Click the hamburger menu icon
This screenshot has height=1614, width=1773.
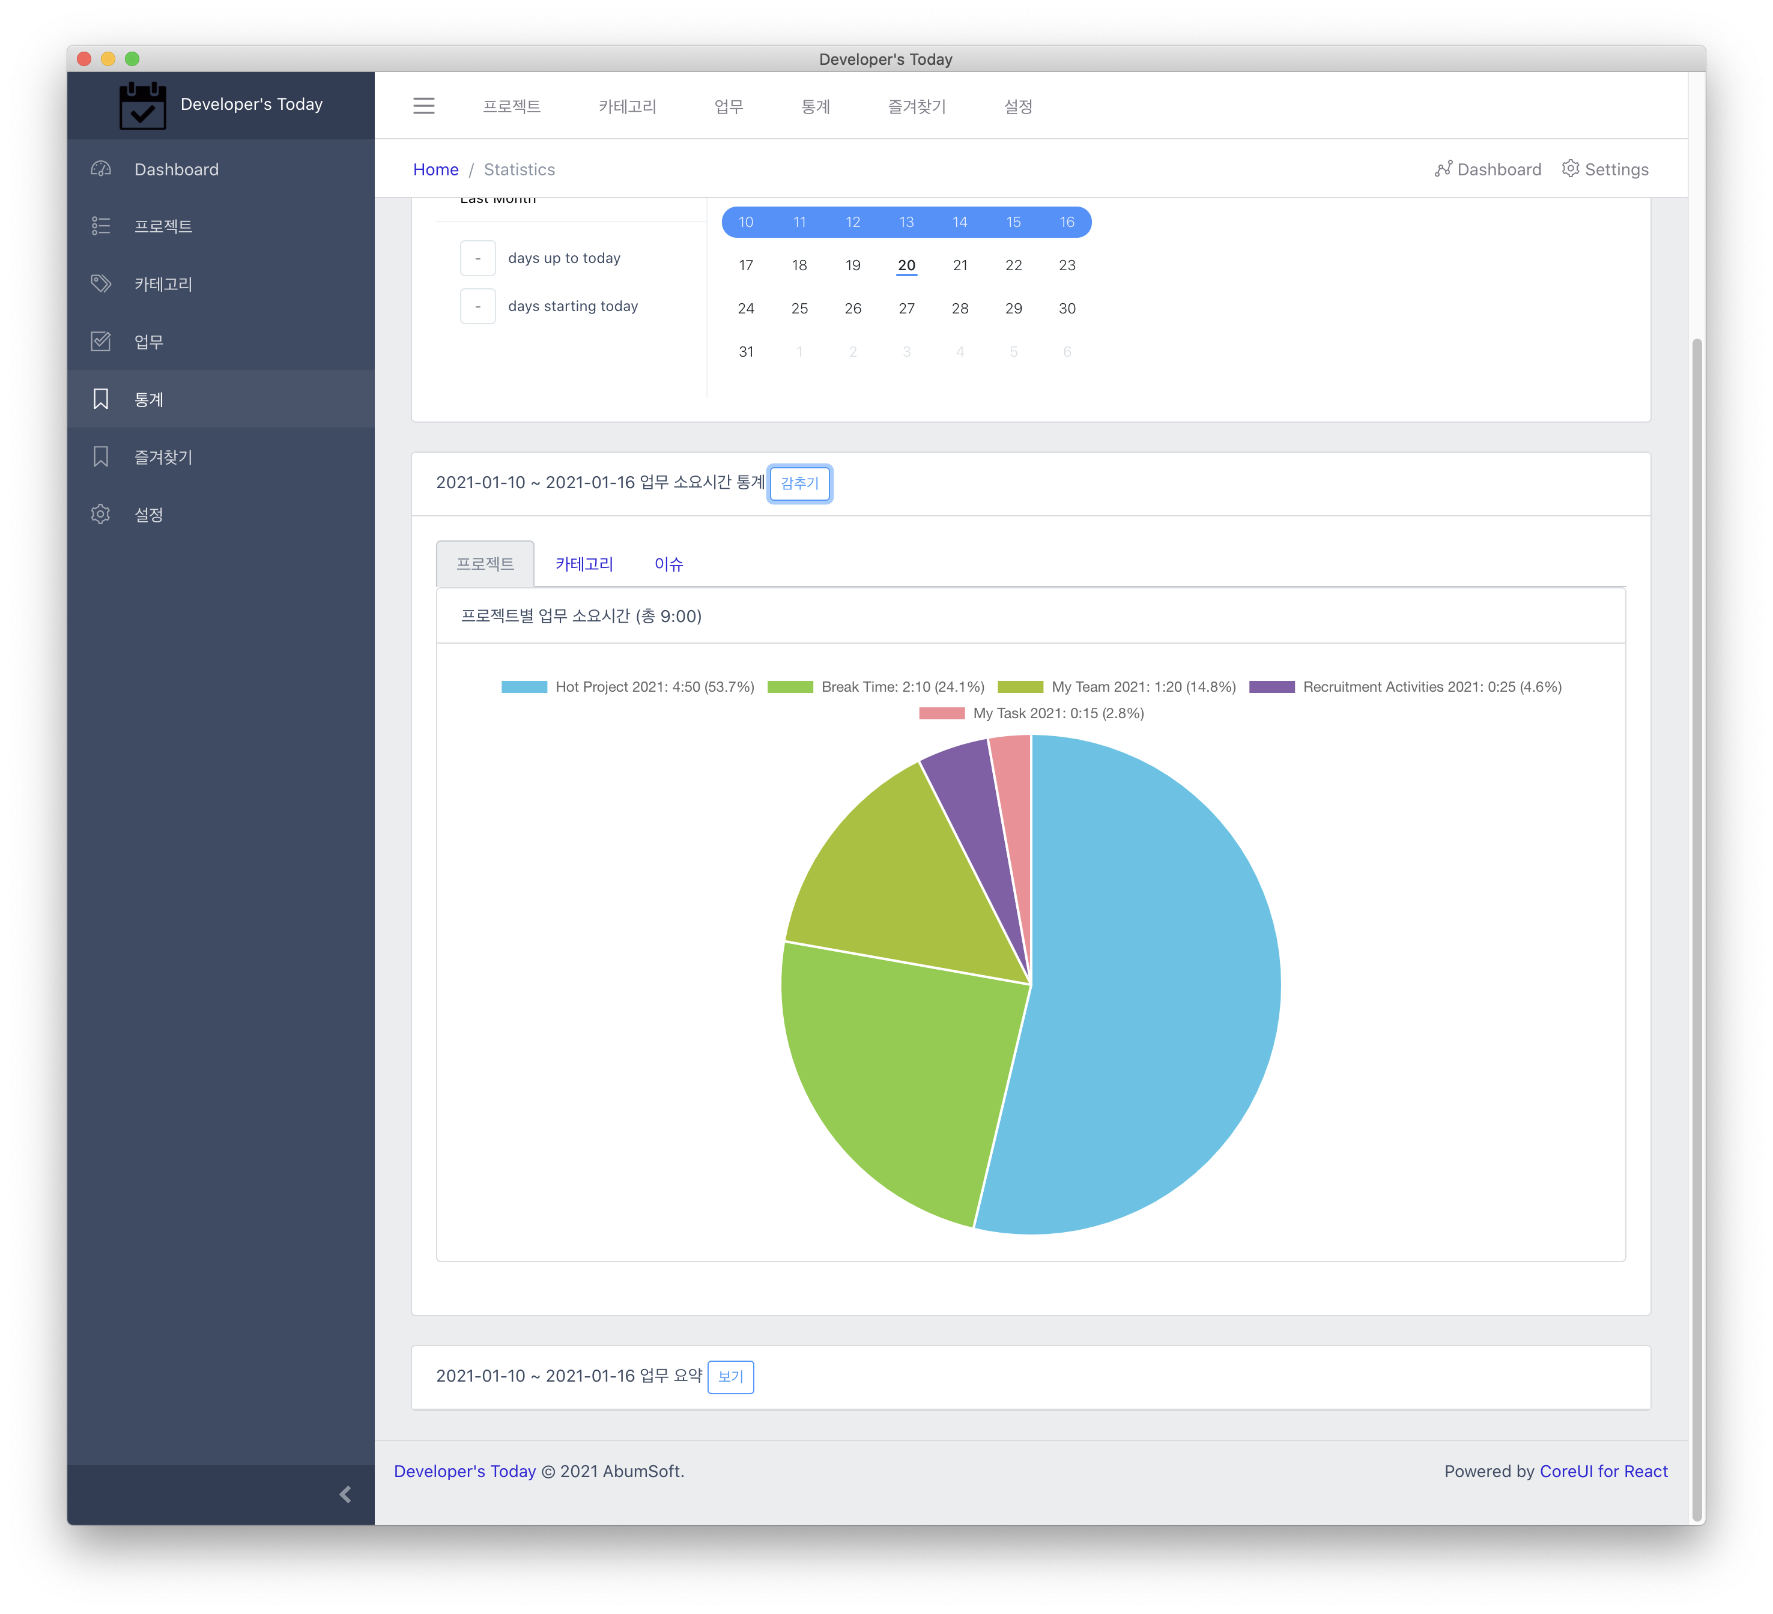424,106
